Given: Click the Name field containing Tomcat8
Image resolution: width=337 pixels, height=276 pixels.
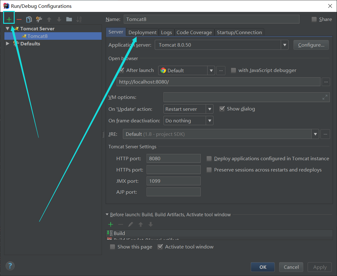Looking at the screenshot, I should point(211,19).
